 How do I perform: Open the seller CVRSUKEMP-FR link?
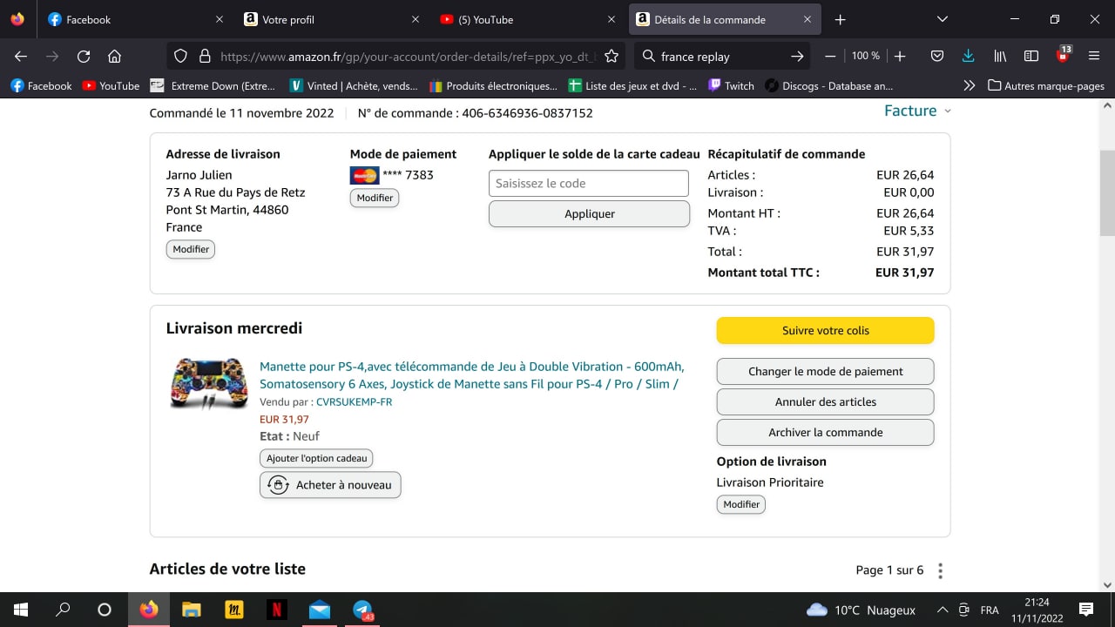point(354,402)
